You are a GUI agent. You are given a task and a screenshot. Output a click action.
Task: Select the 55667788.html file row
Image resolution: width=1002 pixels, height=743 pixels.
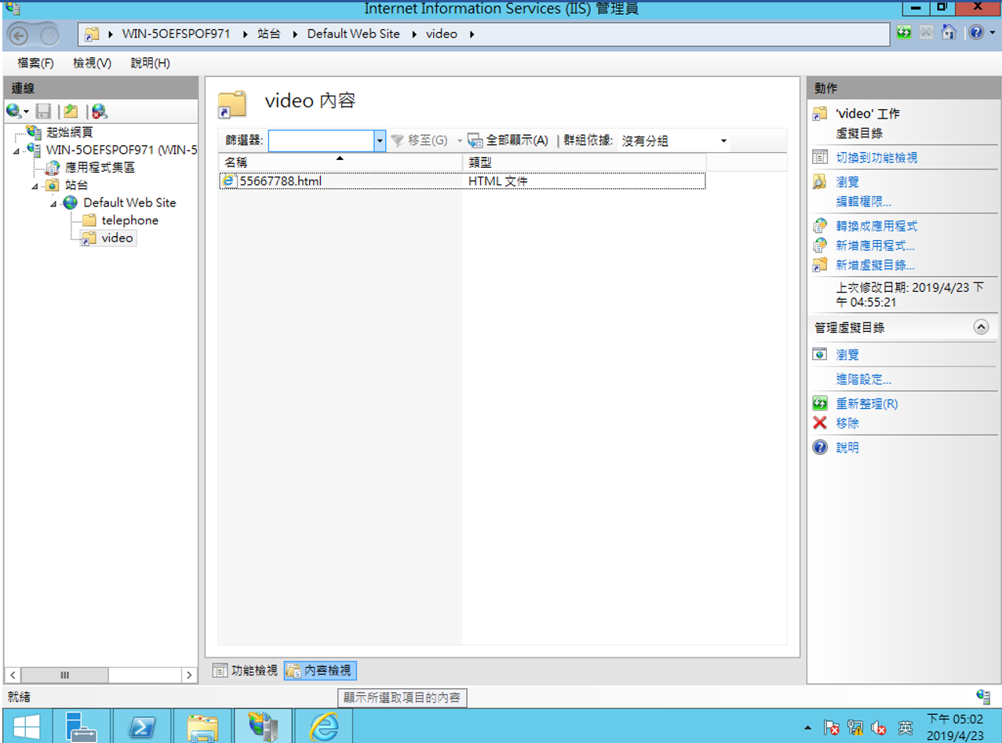pyautogui.click(x=462, y=181)
